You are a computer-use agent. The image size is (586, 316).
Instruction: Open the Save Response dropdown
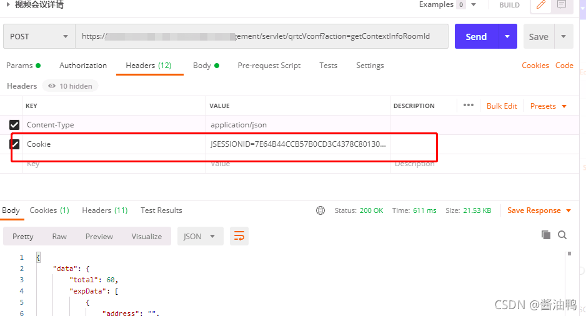(539, 210)
